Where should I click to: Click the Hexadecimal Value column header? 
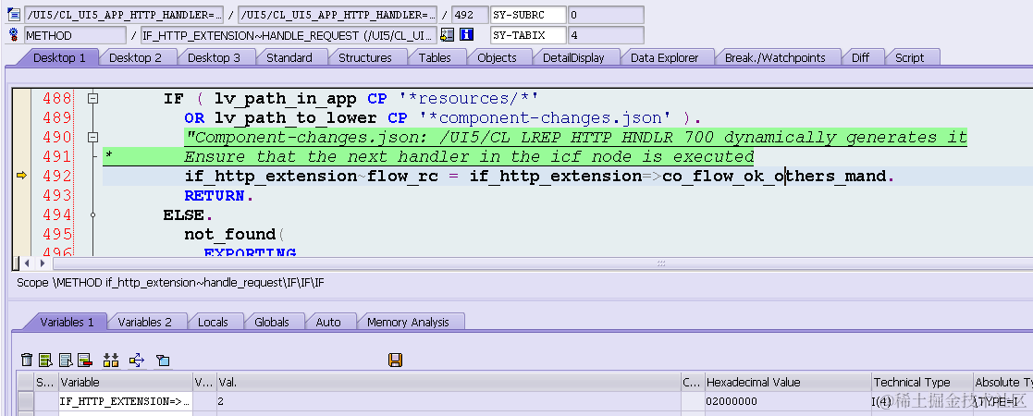pyautogui.click(x=787, y=382)
